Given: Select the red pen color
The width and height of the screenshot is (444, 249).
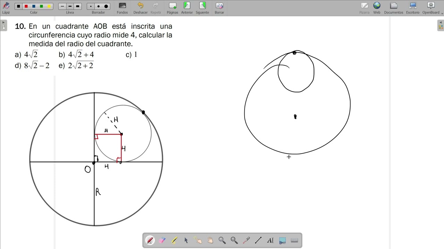Looking at the screenshot, I should (26, 6).
